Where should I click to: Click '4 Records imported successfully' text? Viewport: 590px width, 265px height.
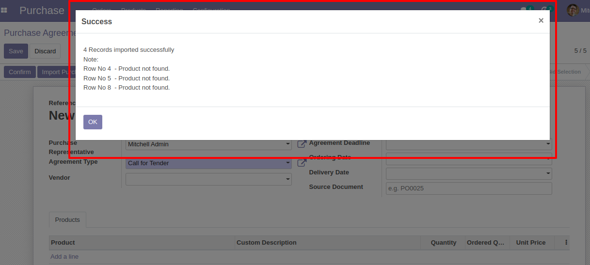(128, 50)
